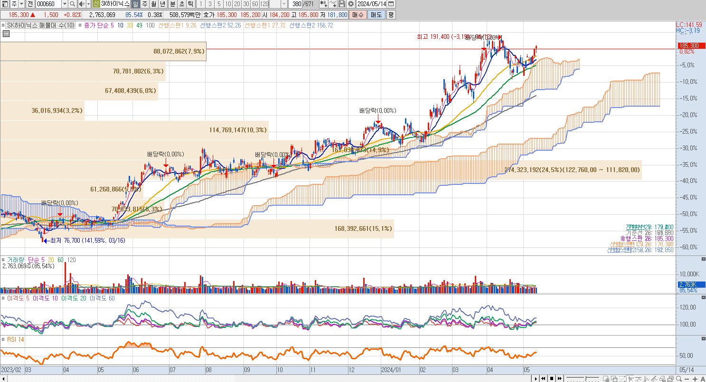Save chart with floppy disk icon
Screen dimensions: 706x382
click(x=342, y=4)
